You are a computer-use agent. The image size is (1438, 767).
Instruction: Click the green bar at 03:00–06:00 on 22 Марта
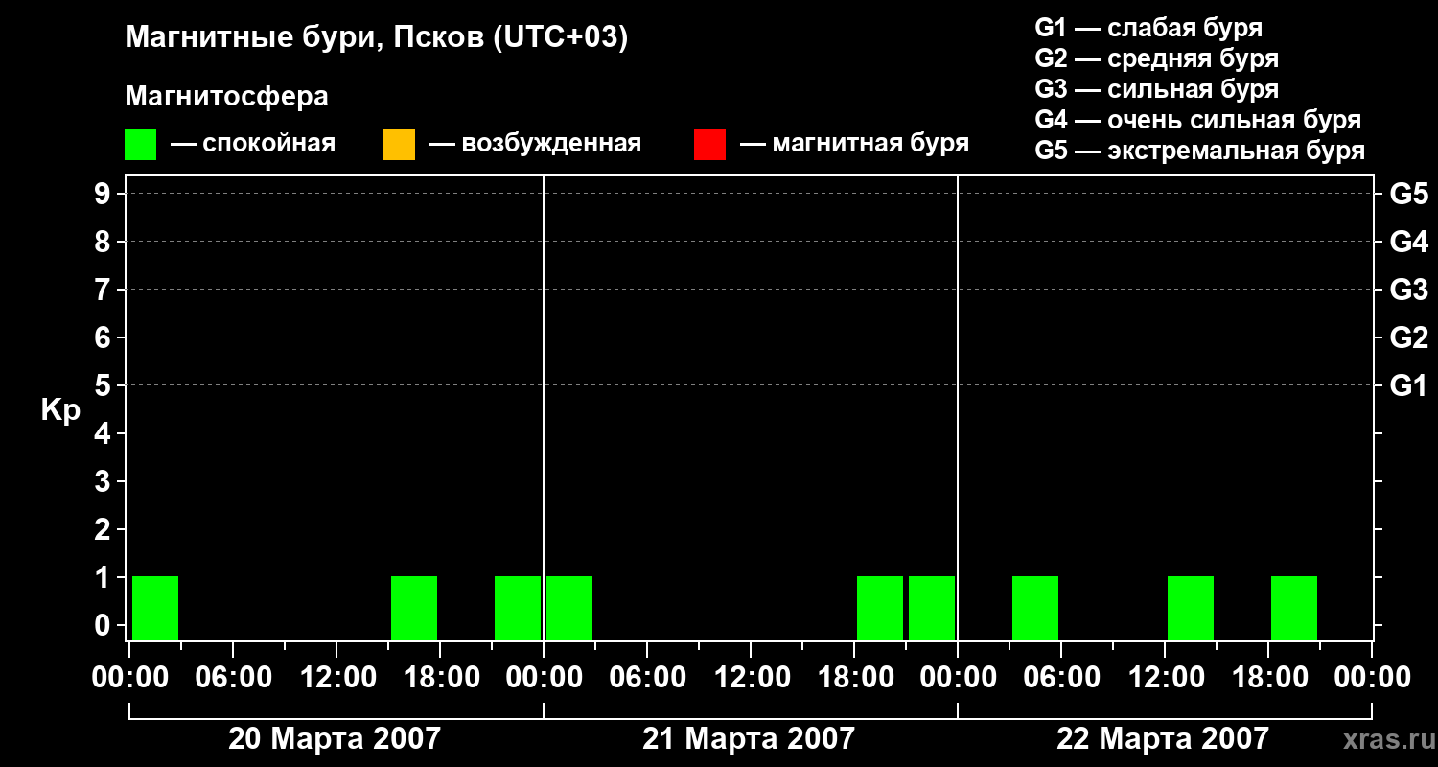(x=1035, y=609)
